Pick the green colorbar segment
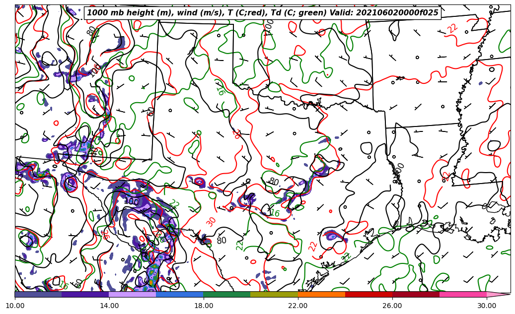Image resolution: width=515 pixels, height=314 pixels. (227, 294)
